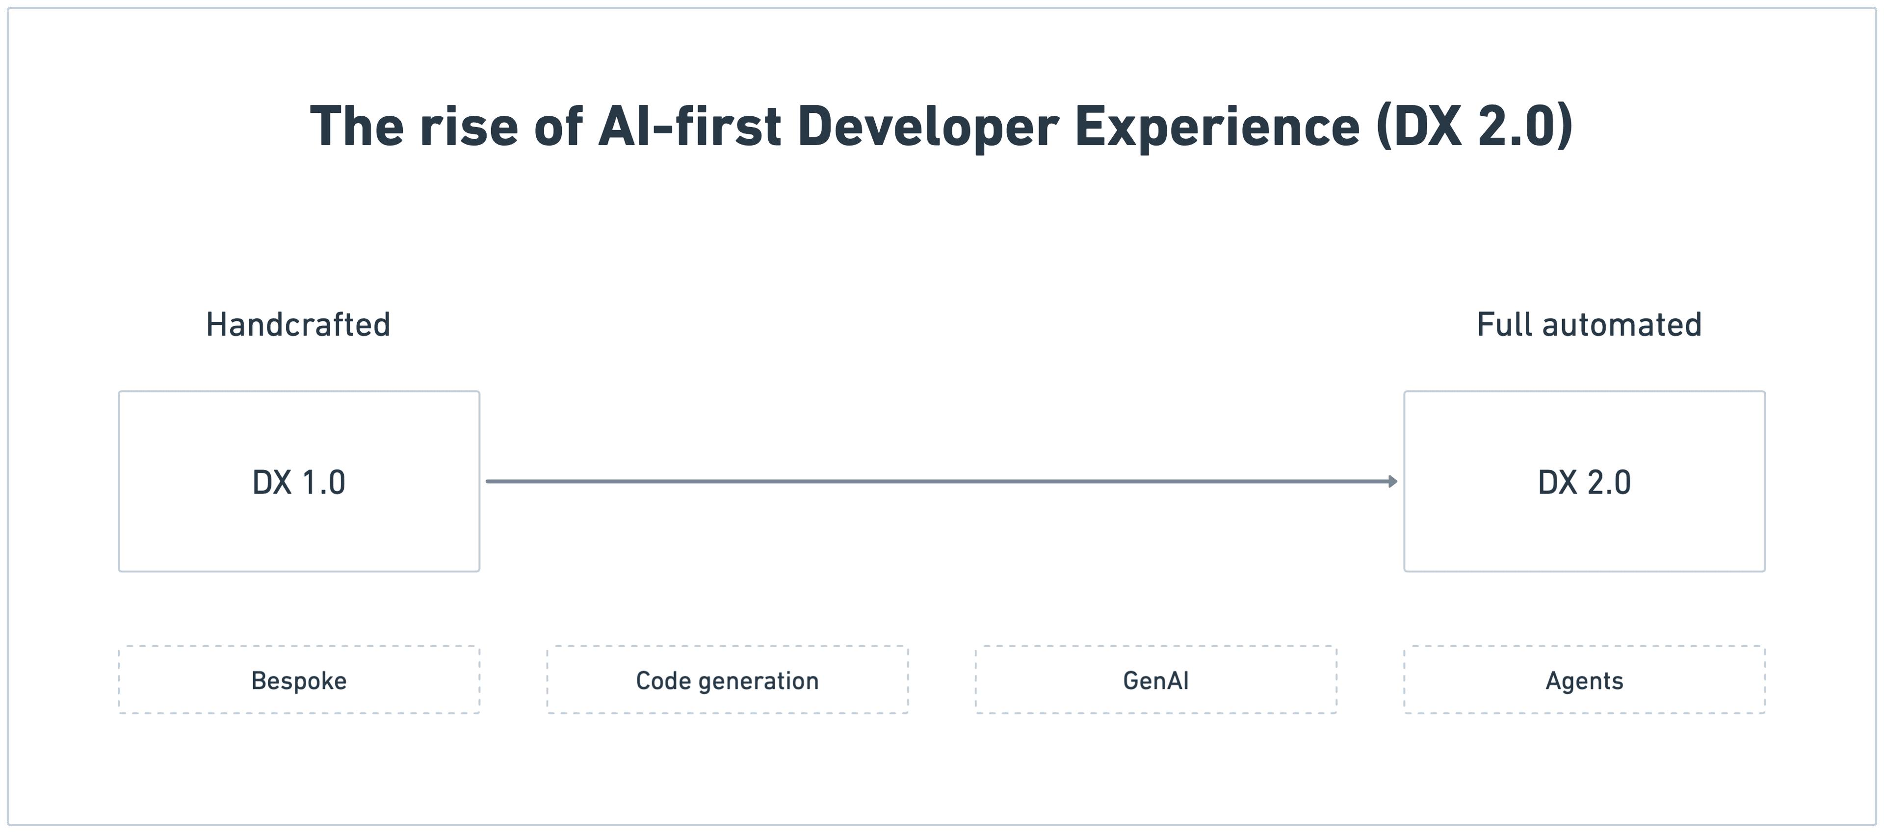The width and height of the screenshot is (1884, 833).
Task: Click the word The in the title
Action: pos(357,127)
